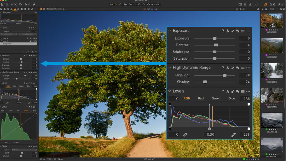Open the Lens tool tab circle icon

(8, 9)
